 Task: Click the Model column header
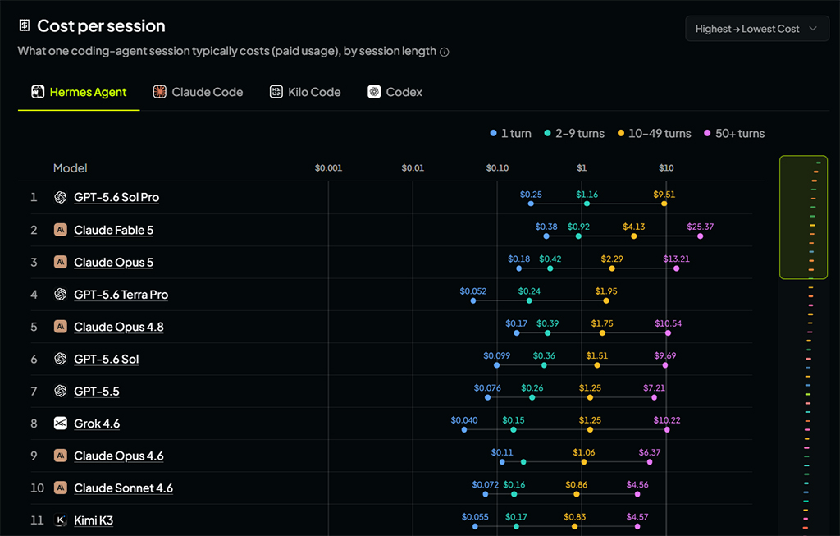71,168
